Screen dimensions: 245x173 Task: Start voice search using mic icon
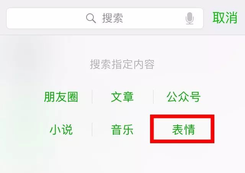click(189, 18)
